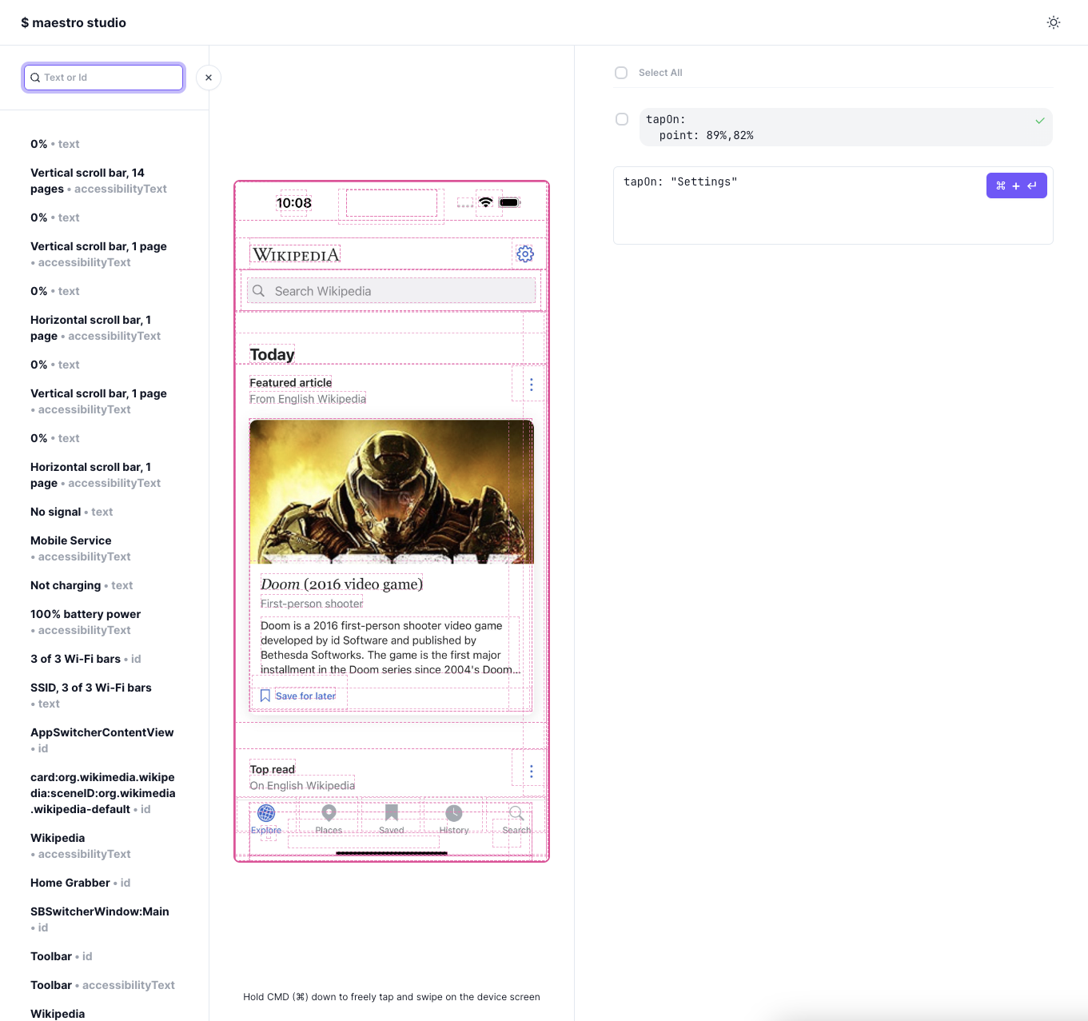Image resolution: width=1088 pixels, height=1021 pixels.
Task: Tap the History clock tab icon
Action: [x=454, y=813]
